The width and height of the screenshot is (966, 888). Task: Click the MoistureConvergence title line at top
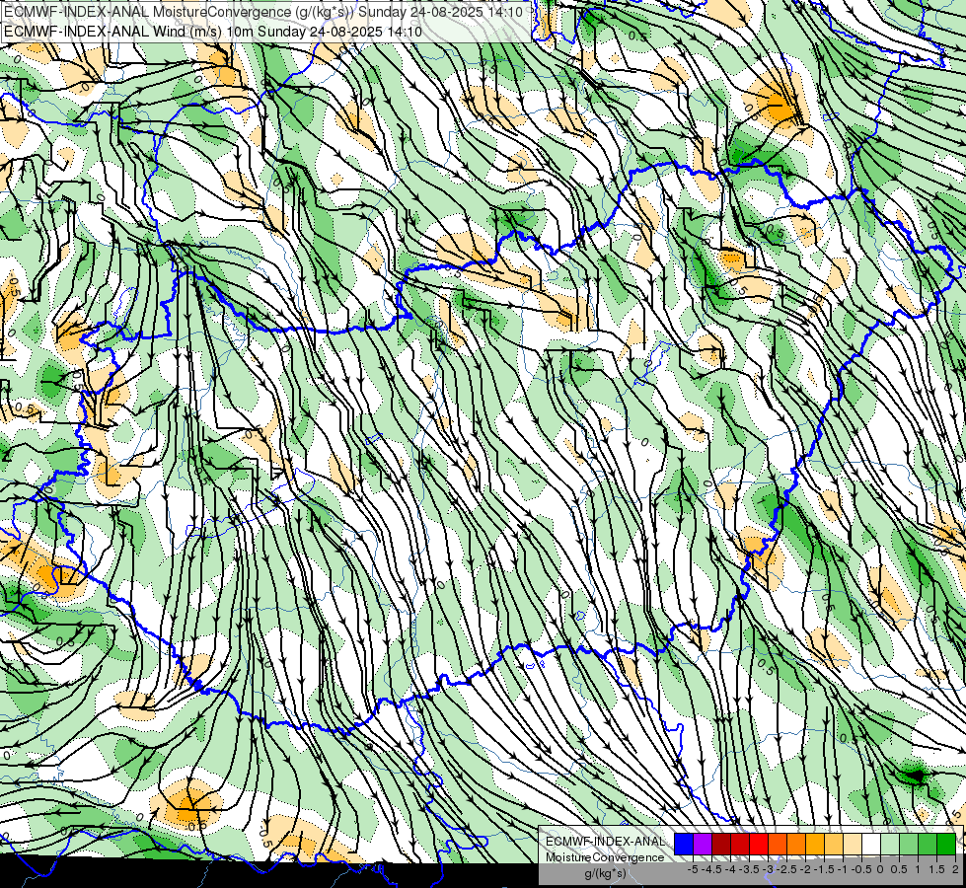263,12
